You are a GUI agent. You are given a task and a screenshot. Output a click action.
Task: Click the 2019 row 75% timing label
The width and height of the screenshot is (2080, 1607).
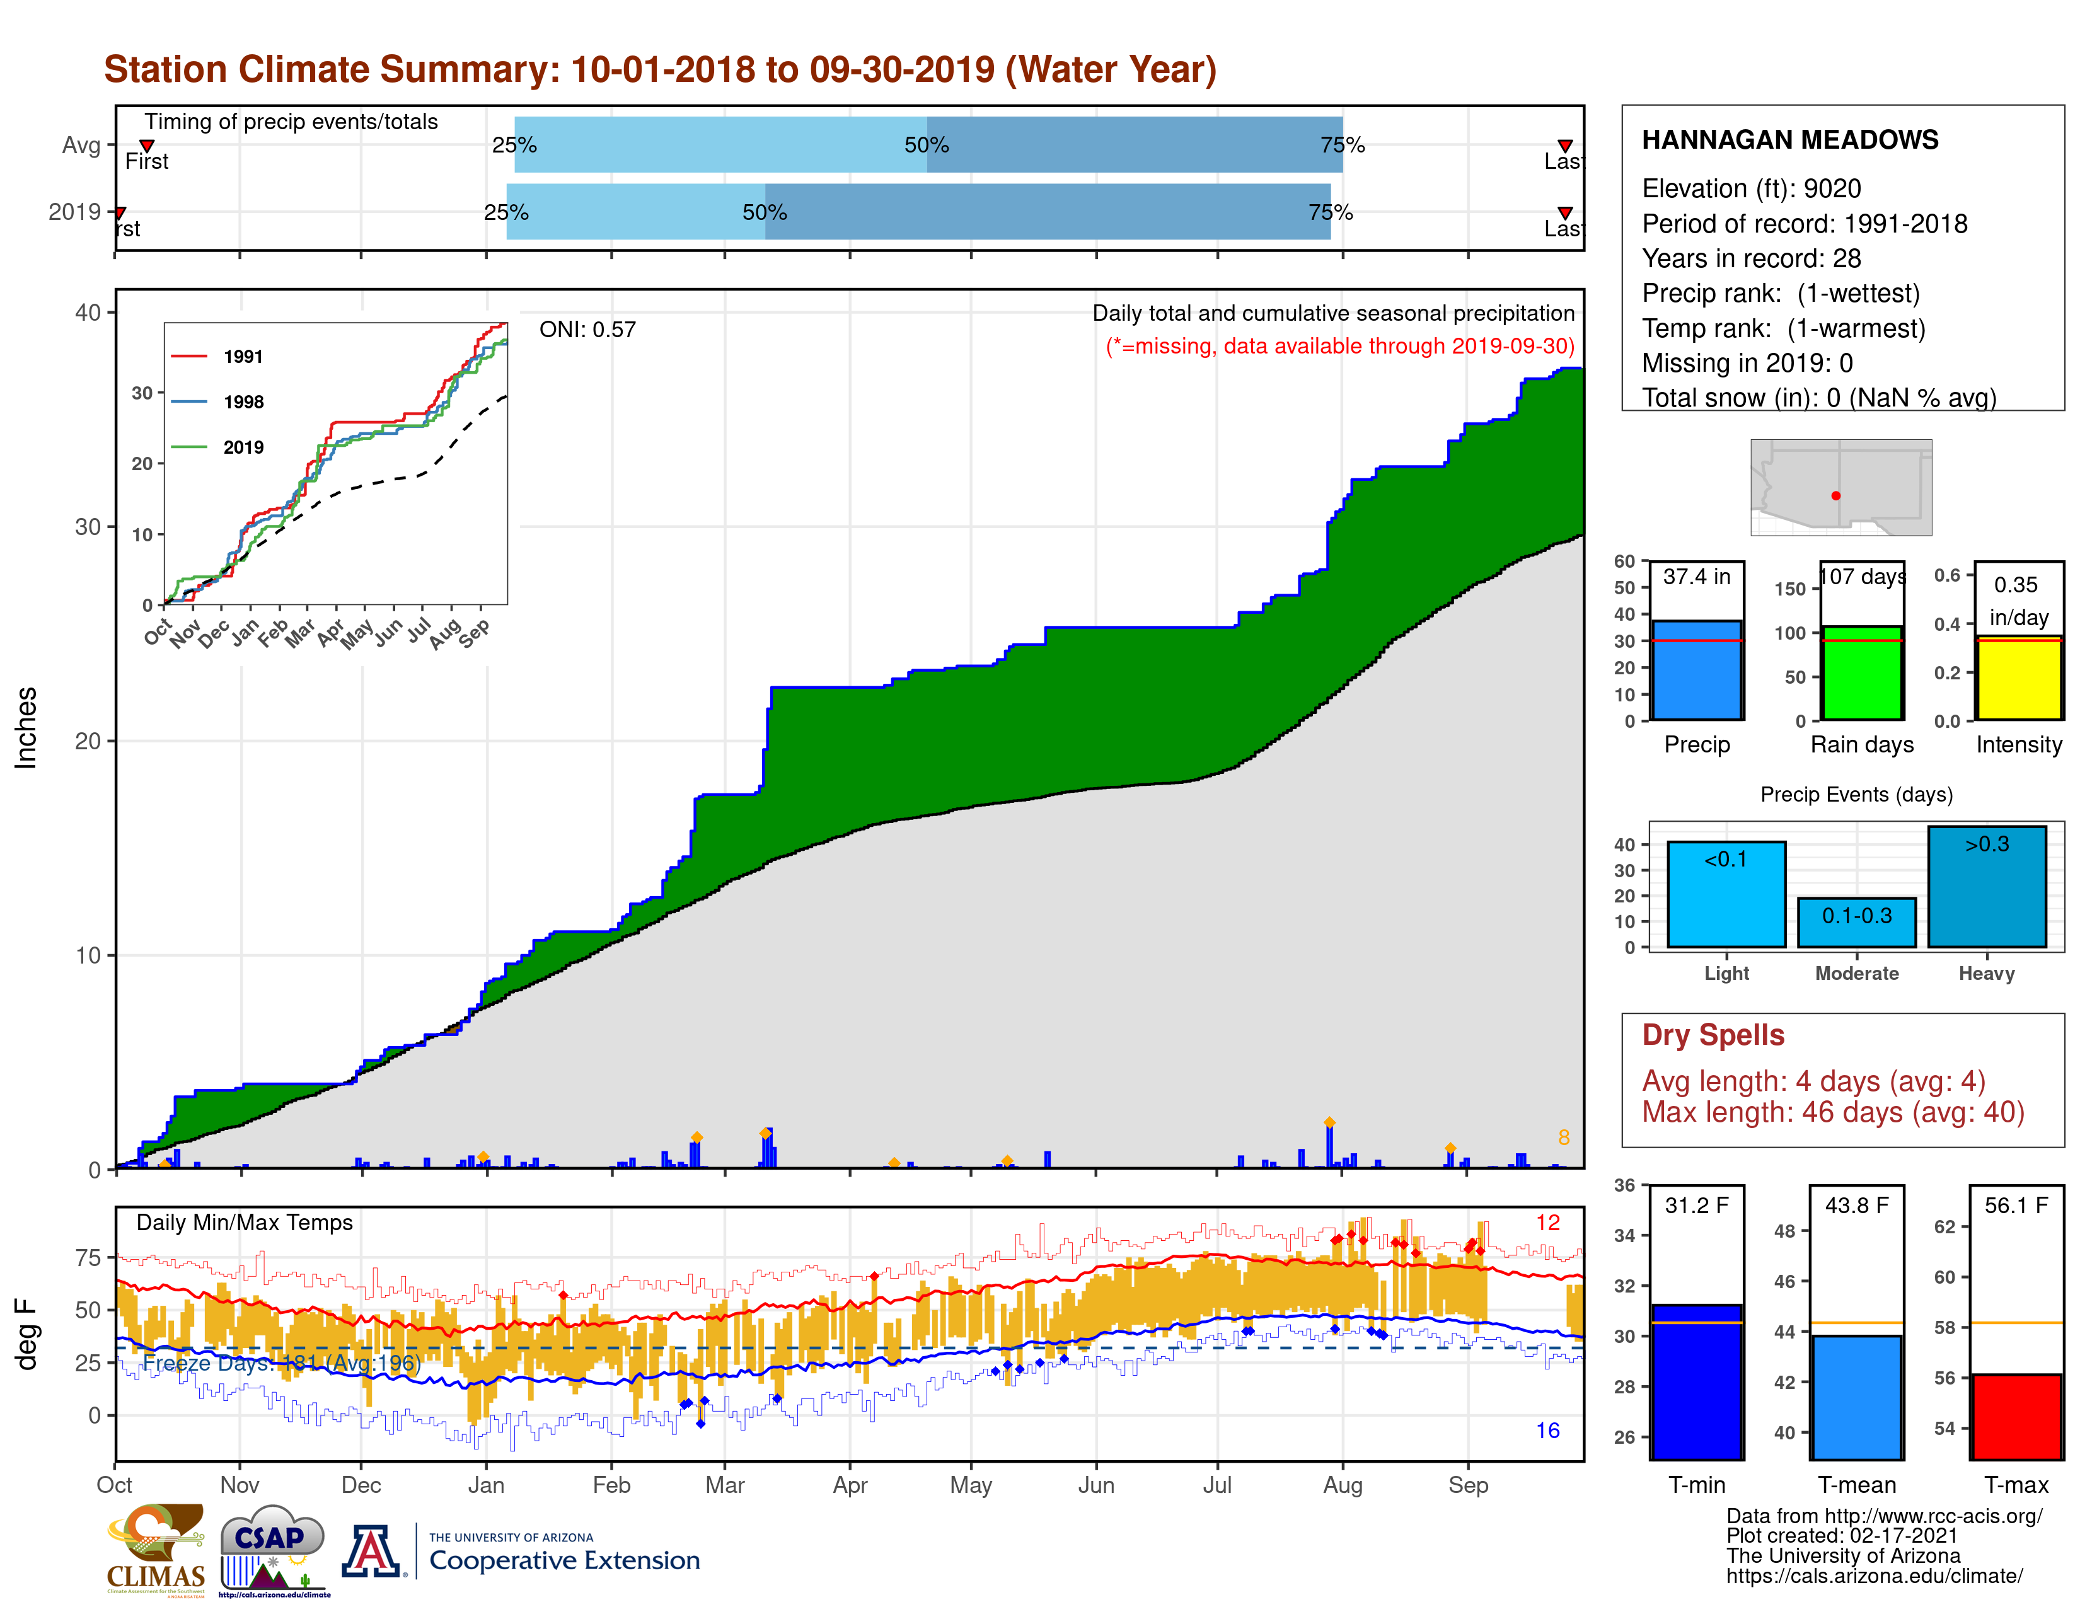pyautogui.click(x=1331, y=212)
